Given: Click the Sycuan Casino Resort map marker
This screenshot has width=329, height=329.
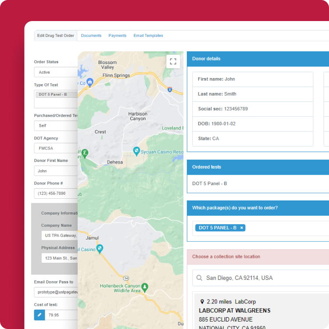Looking at the screenshot, I should 136,151.
